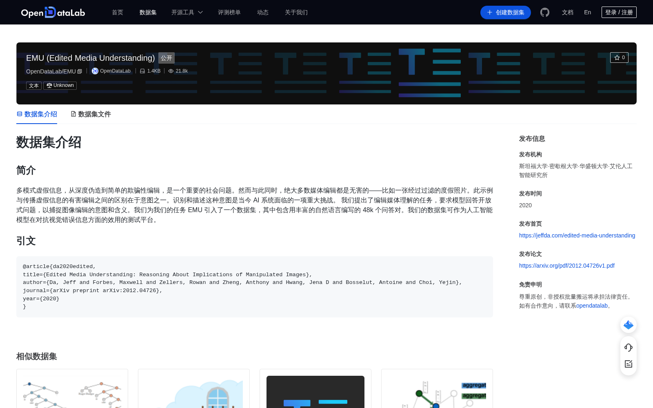Image resolution: width=653 pixels, height=408 pixels.
Task: Click the OpenDataLab logo
Action: point(53,12)
